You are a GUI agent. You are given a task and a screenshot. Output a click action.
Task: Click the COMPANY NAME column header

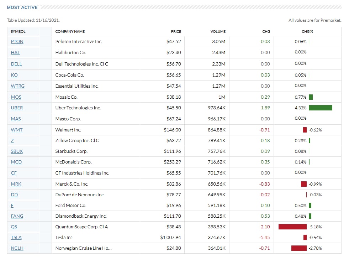70,32
